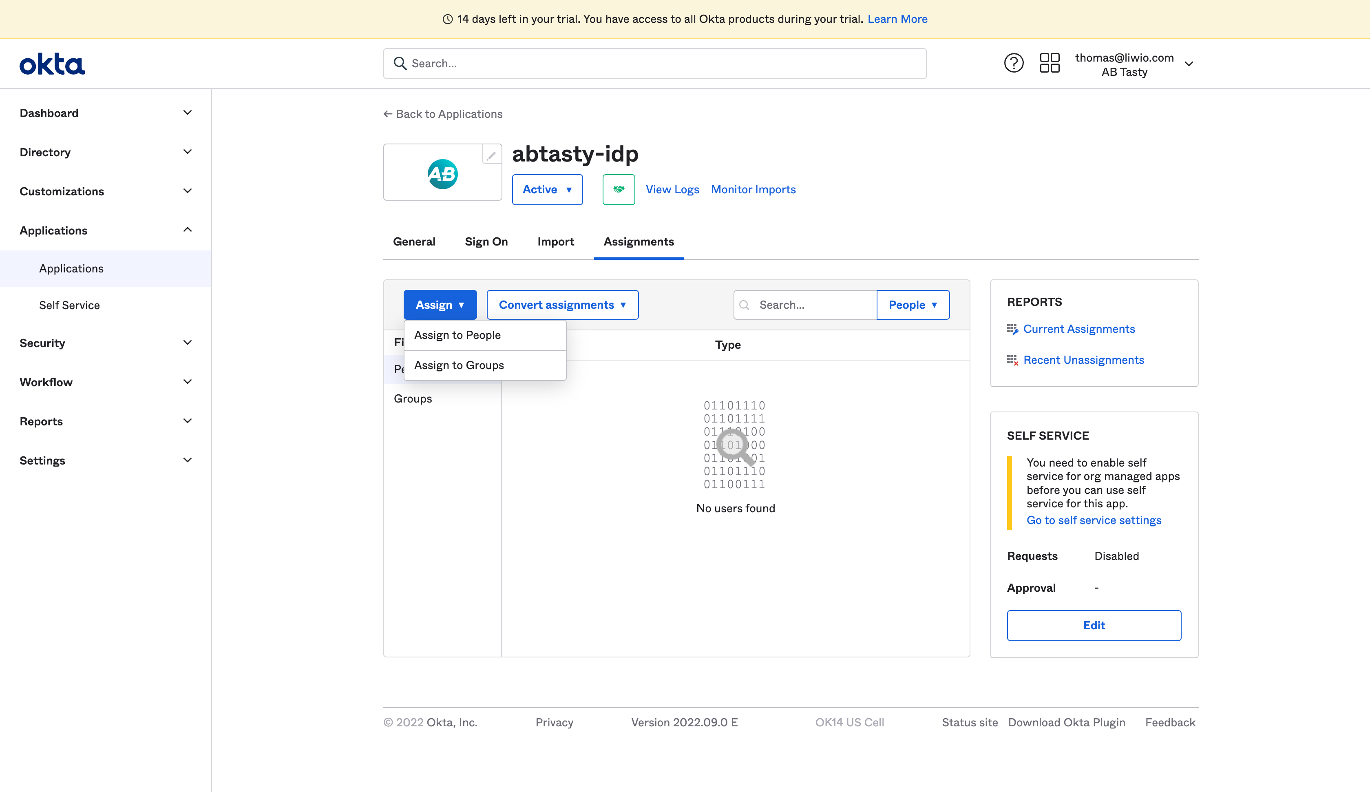The height and width of the screenshot is (792, 1370).
Task: Switch to the Import tab
Action: (555, 241)
